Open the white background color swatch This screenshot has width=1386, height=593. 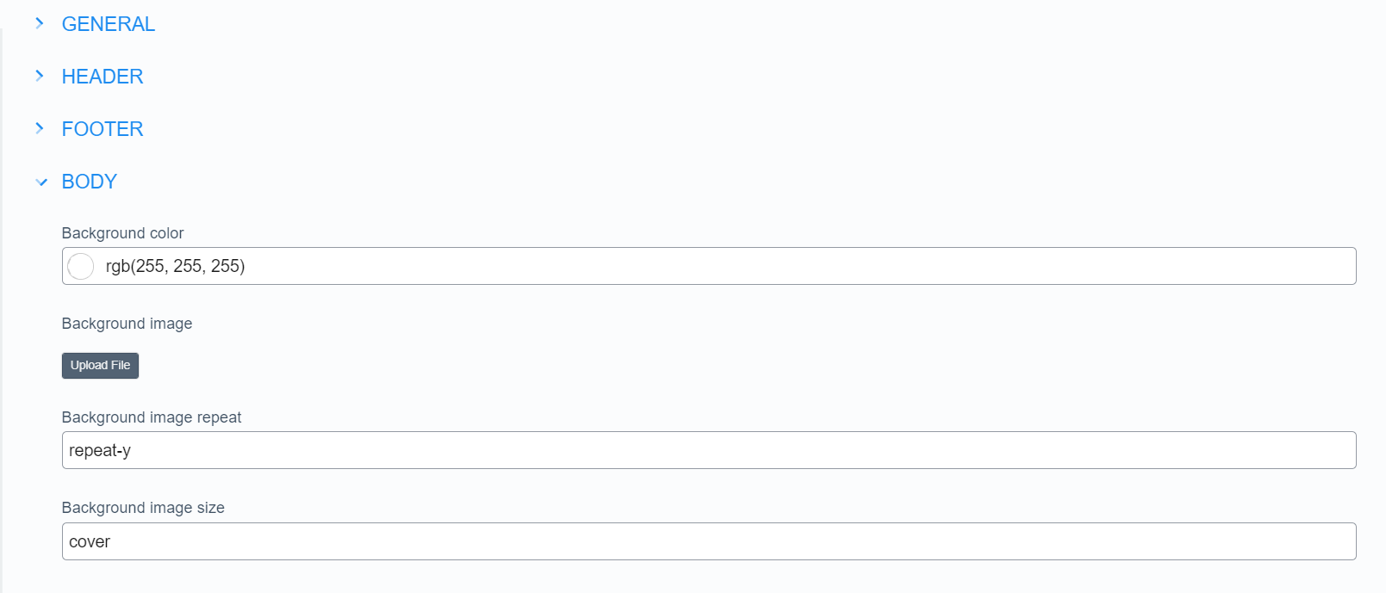(81, 266)
